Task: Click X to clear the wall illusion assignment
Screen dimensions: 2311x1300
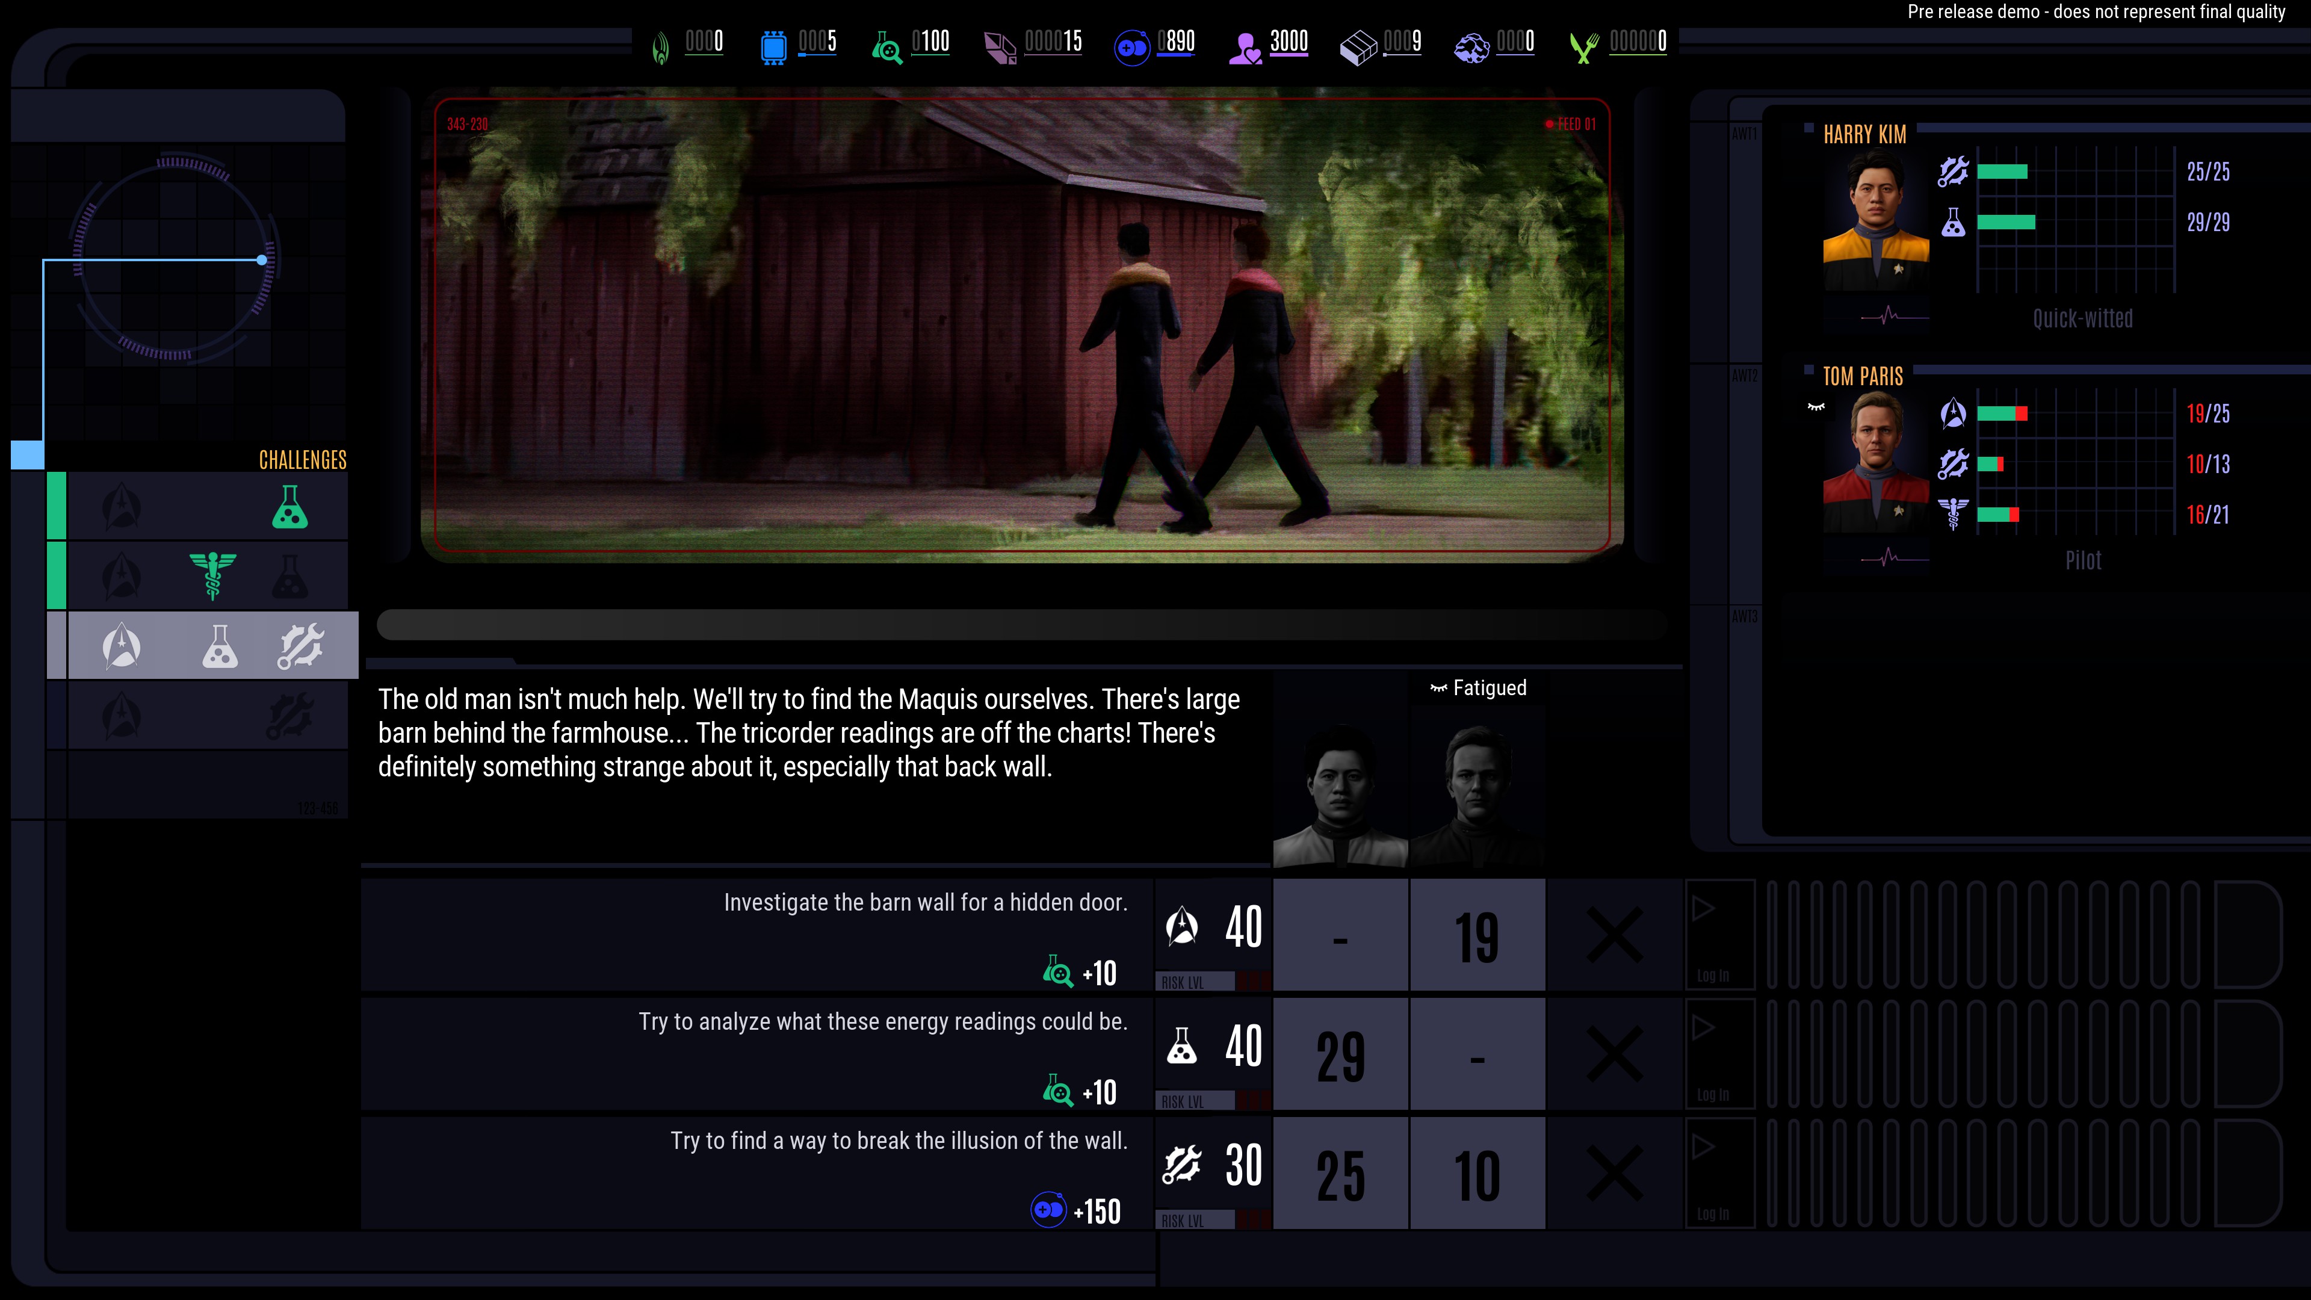Action: pos(1614,1172)
